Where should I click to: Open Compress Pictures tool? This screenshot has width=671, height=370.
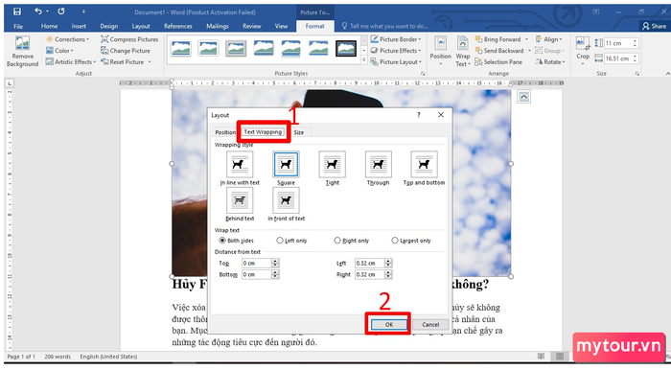tap(129, 39)
